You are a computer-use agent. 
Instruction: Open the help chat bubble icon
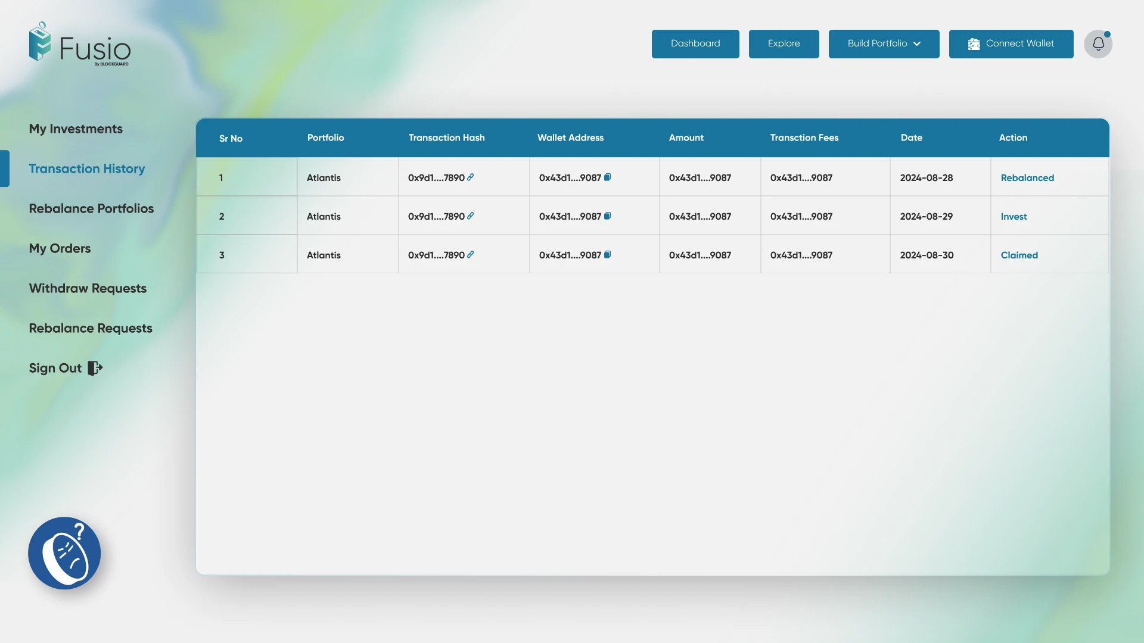[64, 553]
